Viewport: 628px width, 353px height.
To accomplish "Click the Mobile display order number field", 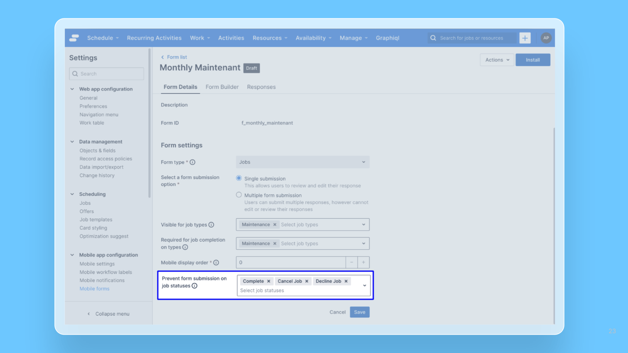I will [291, 262].
